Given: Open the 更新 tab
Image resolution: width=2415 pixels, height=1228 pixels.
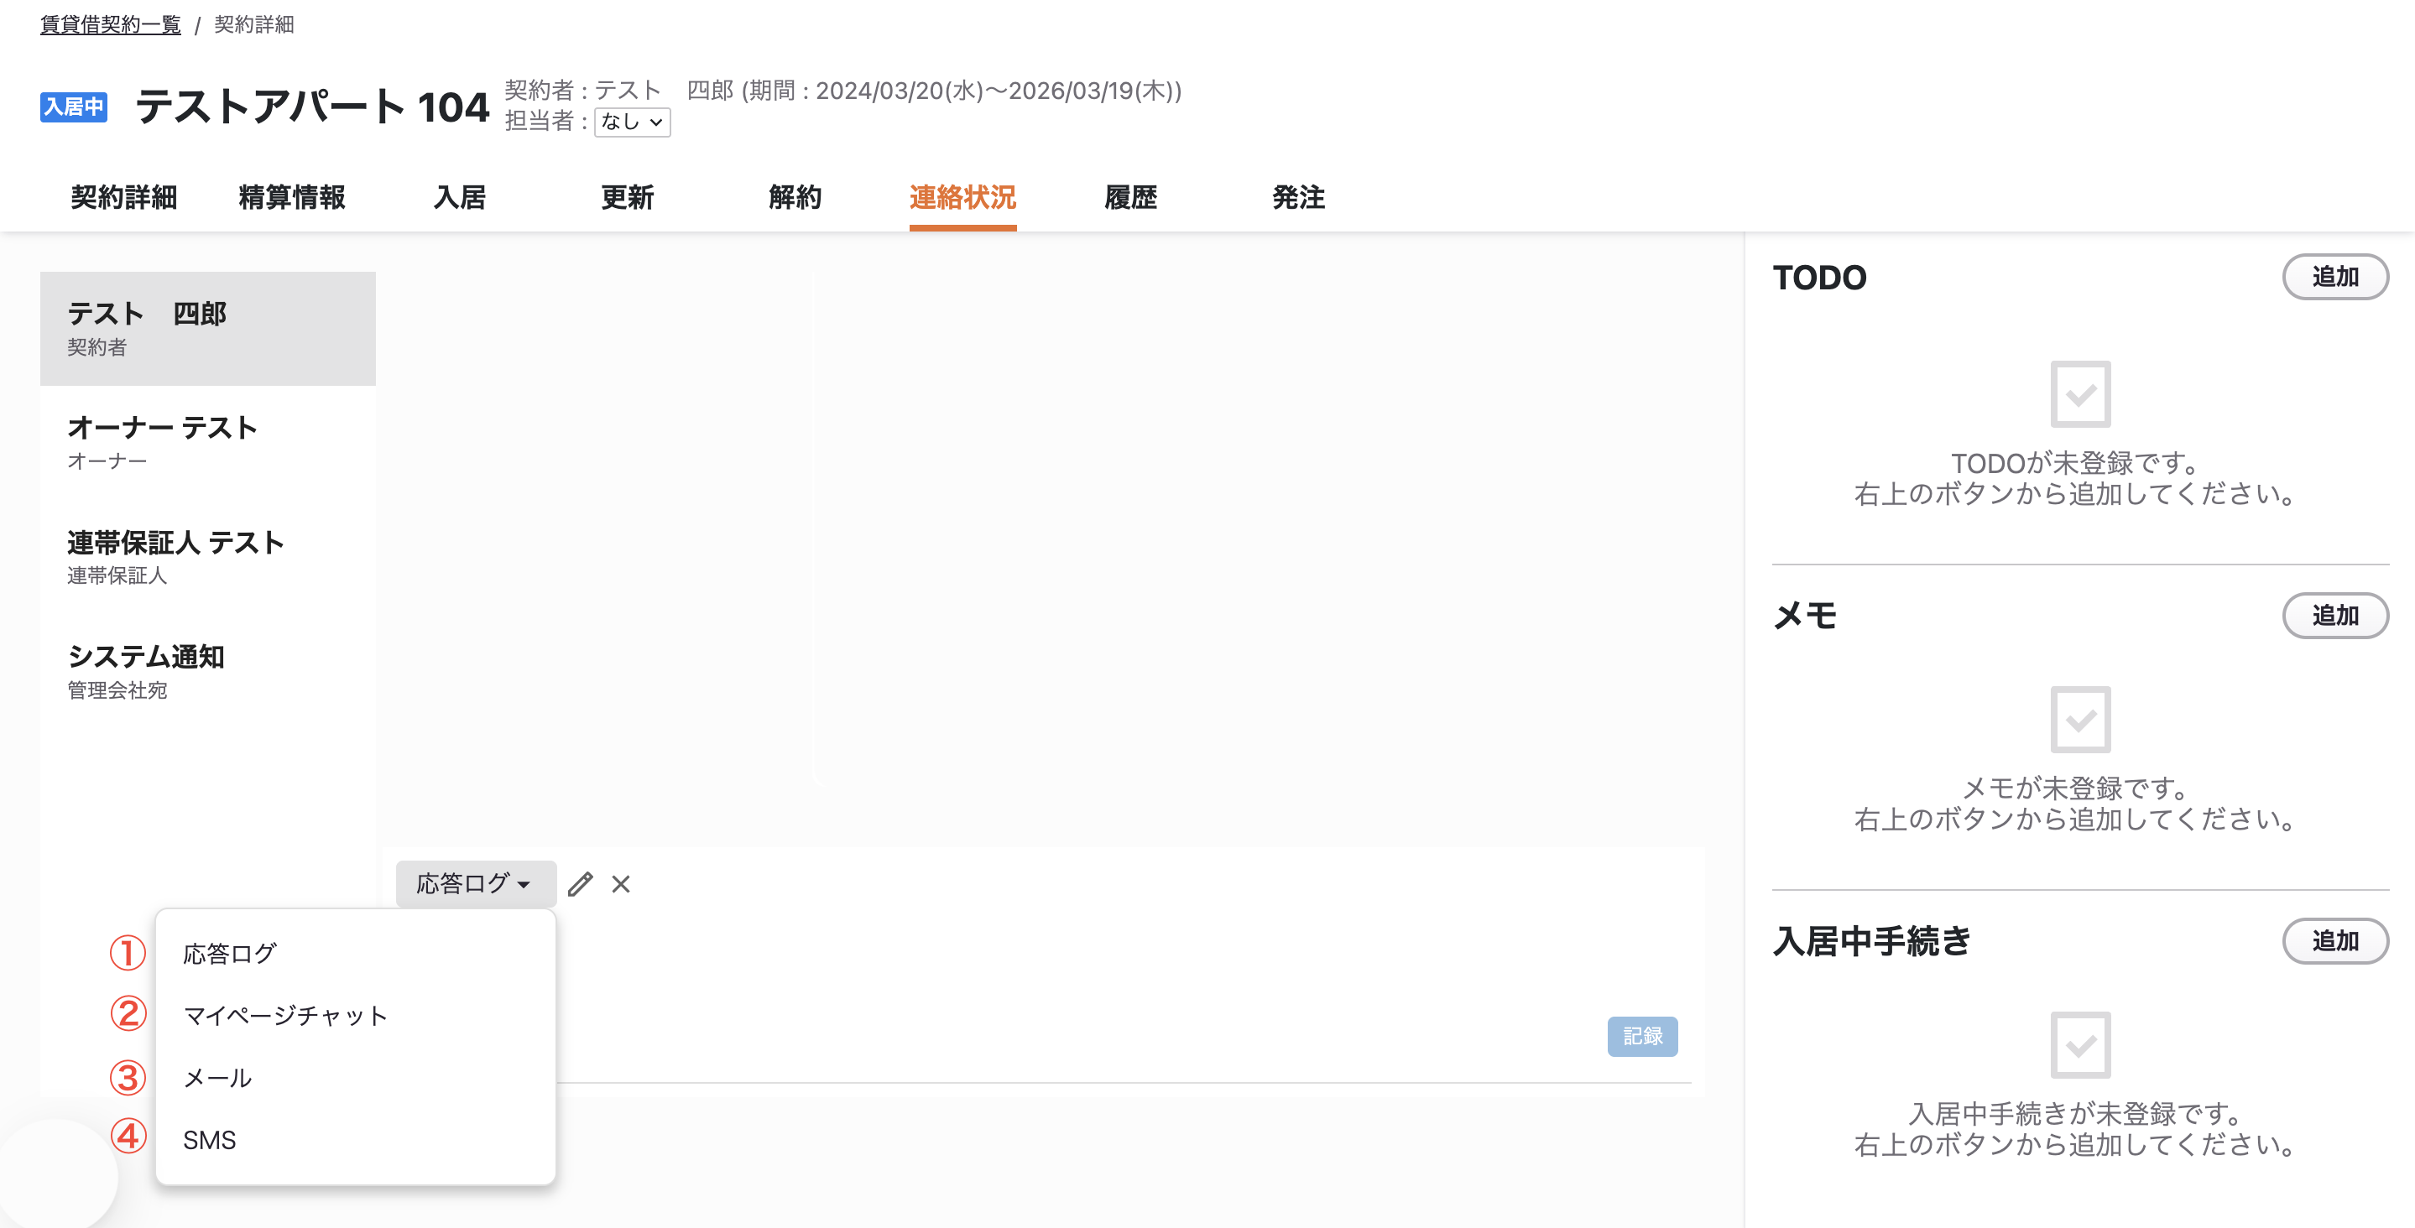Looking at the screenshot, I should pos(627,197).
